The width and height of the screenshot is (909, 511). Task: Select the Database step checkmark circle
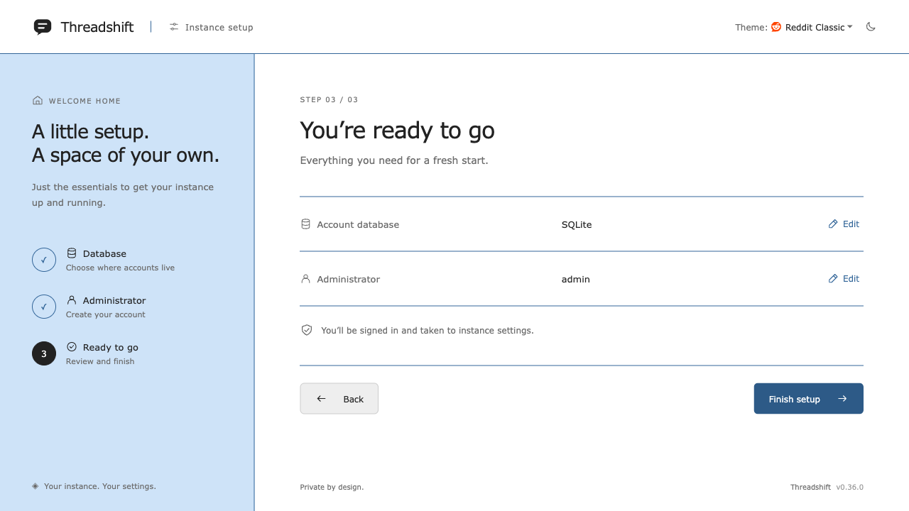(x=44, y=260)
